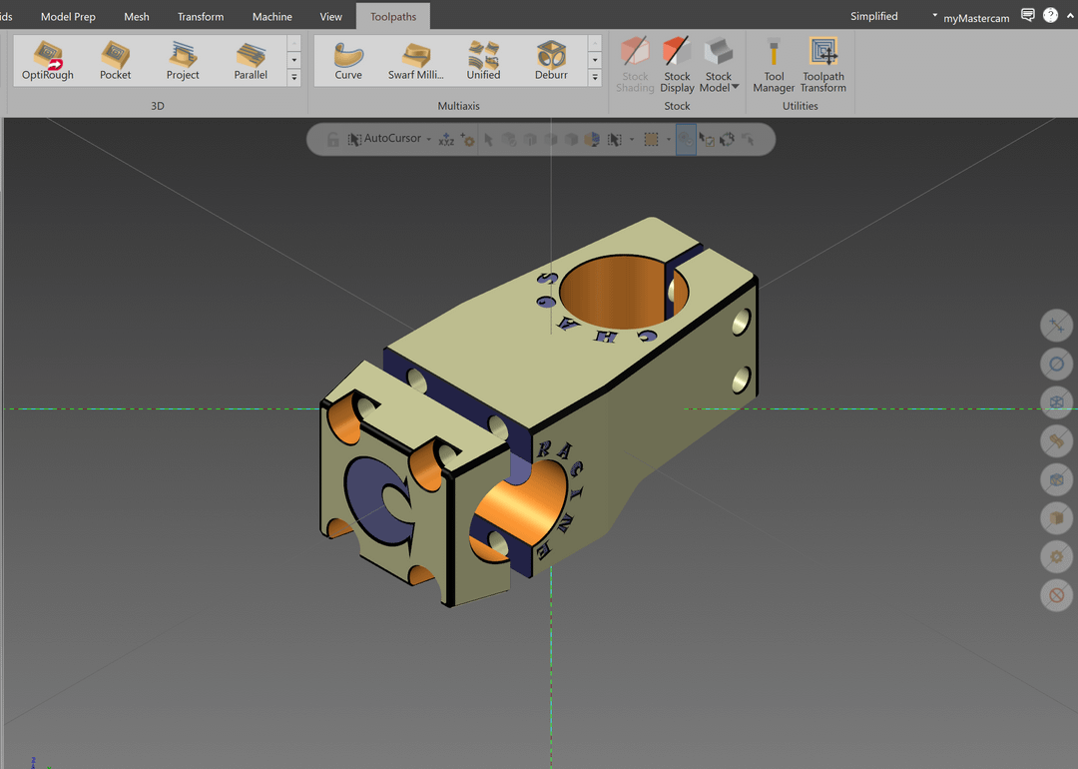1078x769 pixels.
Task: Select the Toolpaths tab
Action: [x=393, y=17]
